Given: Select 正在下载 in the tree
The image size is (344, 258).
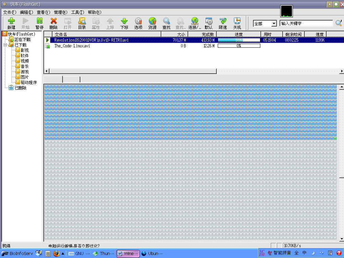Looking at the screenshot, I should (23, 40).
